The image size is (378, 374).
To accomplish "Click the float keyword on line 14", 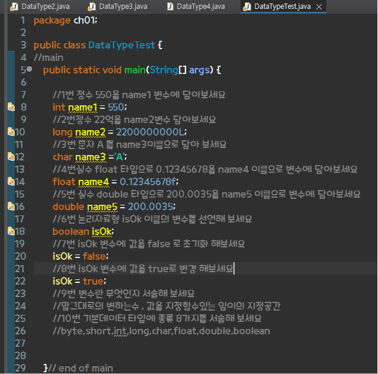I will click(64, 182).
